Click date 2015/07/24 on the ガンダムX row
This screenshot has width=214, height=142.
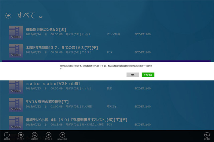tap(33, 34)
